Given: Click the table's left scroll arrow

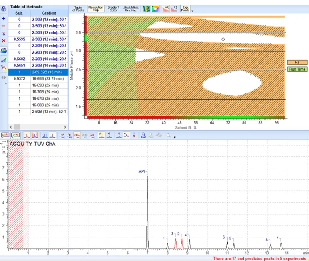Looking at the screenshot, I should click(11, 127).
